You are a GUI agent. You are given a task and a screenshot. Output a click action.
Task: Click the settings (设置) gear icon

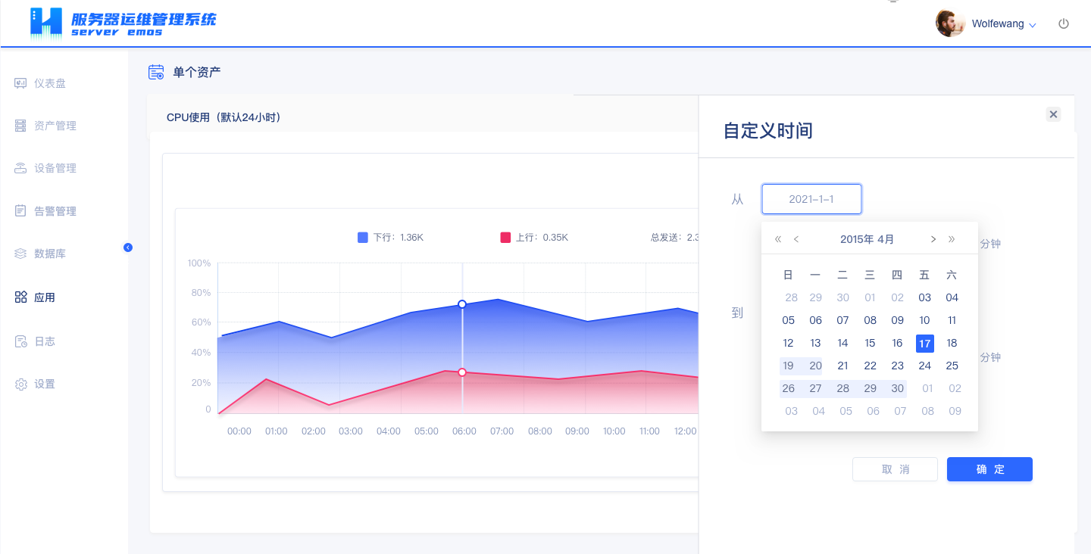pos(20,384)
